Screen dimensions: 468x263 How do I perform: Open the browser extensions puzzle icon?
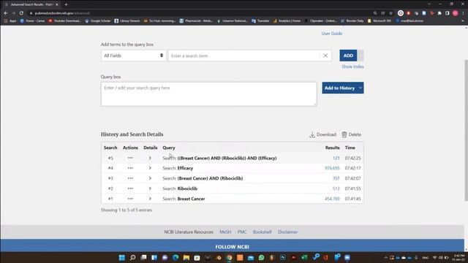[439, 13]
